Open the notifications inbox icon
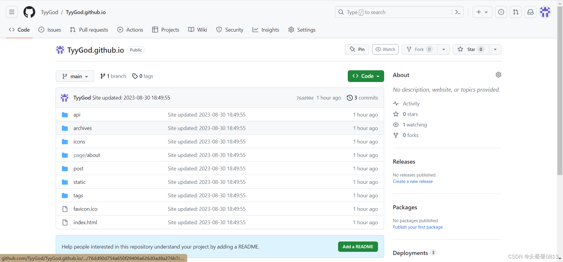This screenshot has width=563, height=262. pyautogui.click(x=530, y=12)
